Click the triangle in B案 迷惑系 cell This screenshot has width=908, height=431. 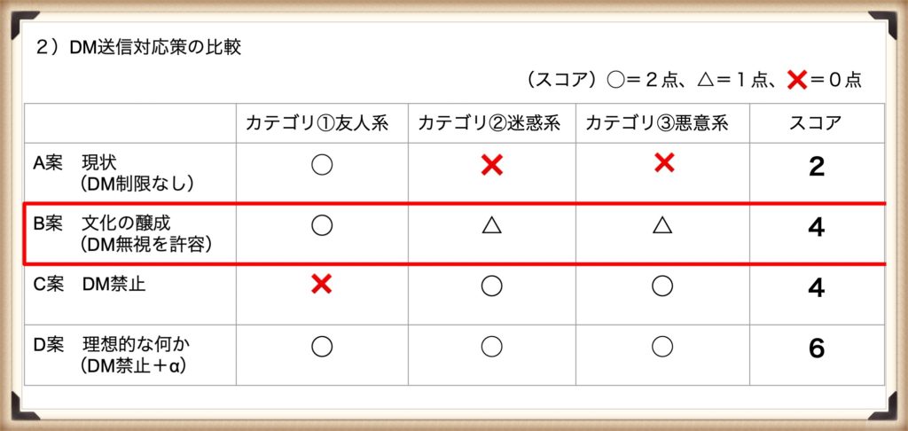coord(491,225)
